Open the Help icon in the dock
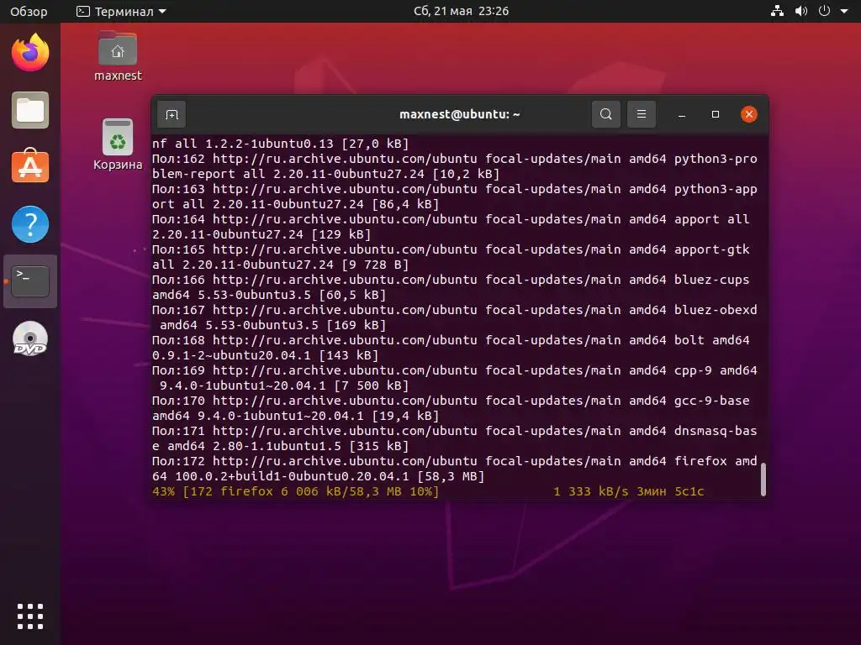 30,224
